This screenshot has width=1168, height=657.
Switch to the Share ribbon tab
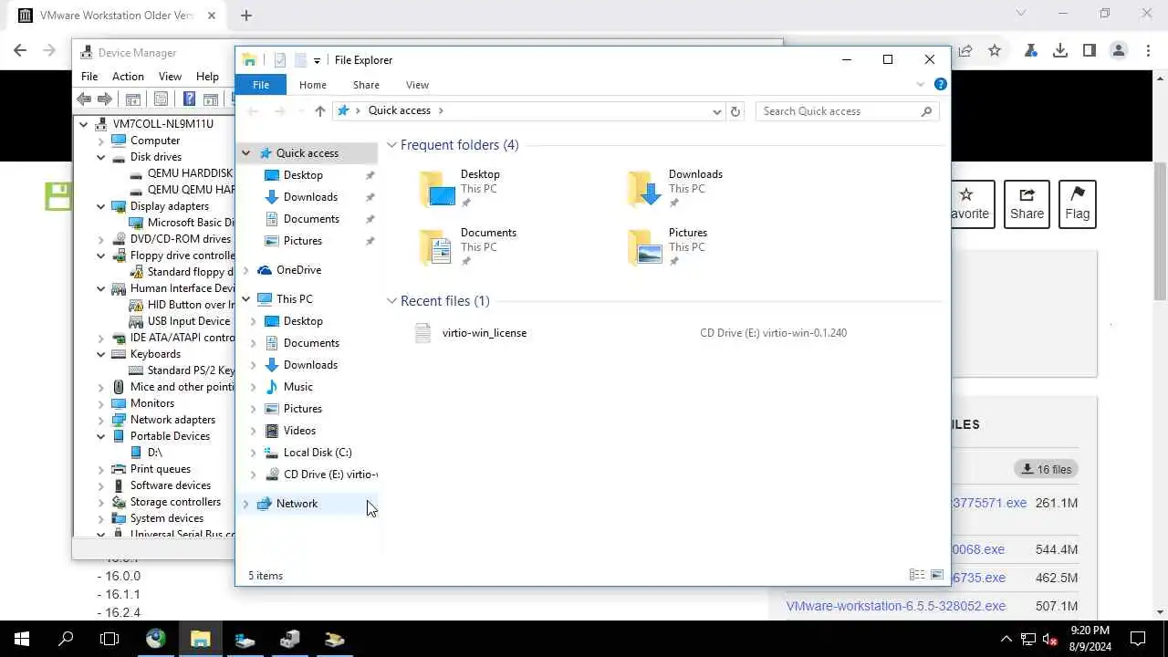[366, 85]
